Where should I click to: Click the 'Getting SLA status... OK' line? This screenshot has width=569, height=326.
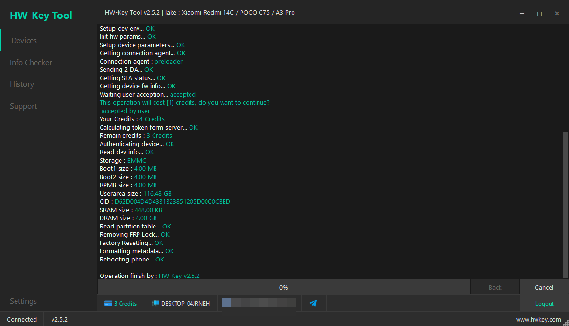point(133,78)
